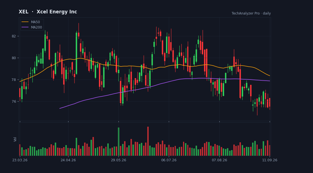Select the MA50 legend entry
The width and height of the screenshot is (313, 173).
pos(32,22)
